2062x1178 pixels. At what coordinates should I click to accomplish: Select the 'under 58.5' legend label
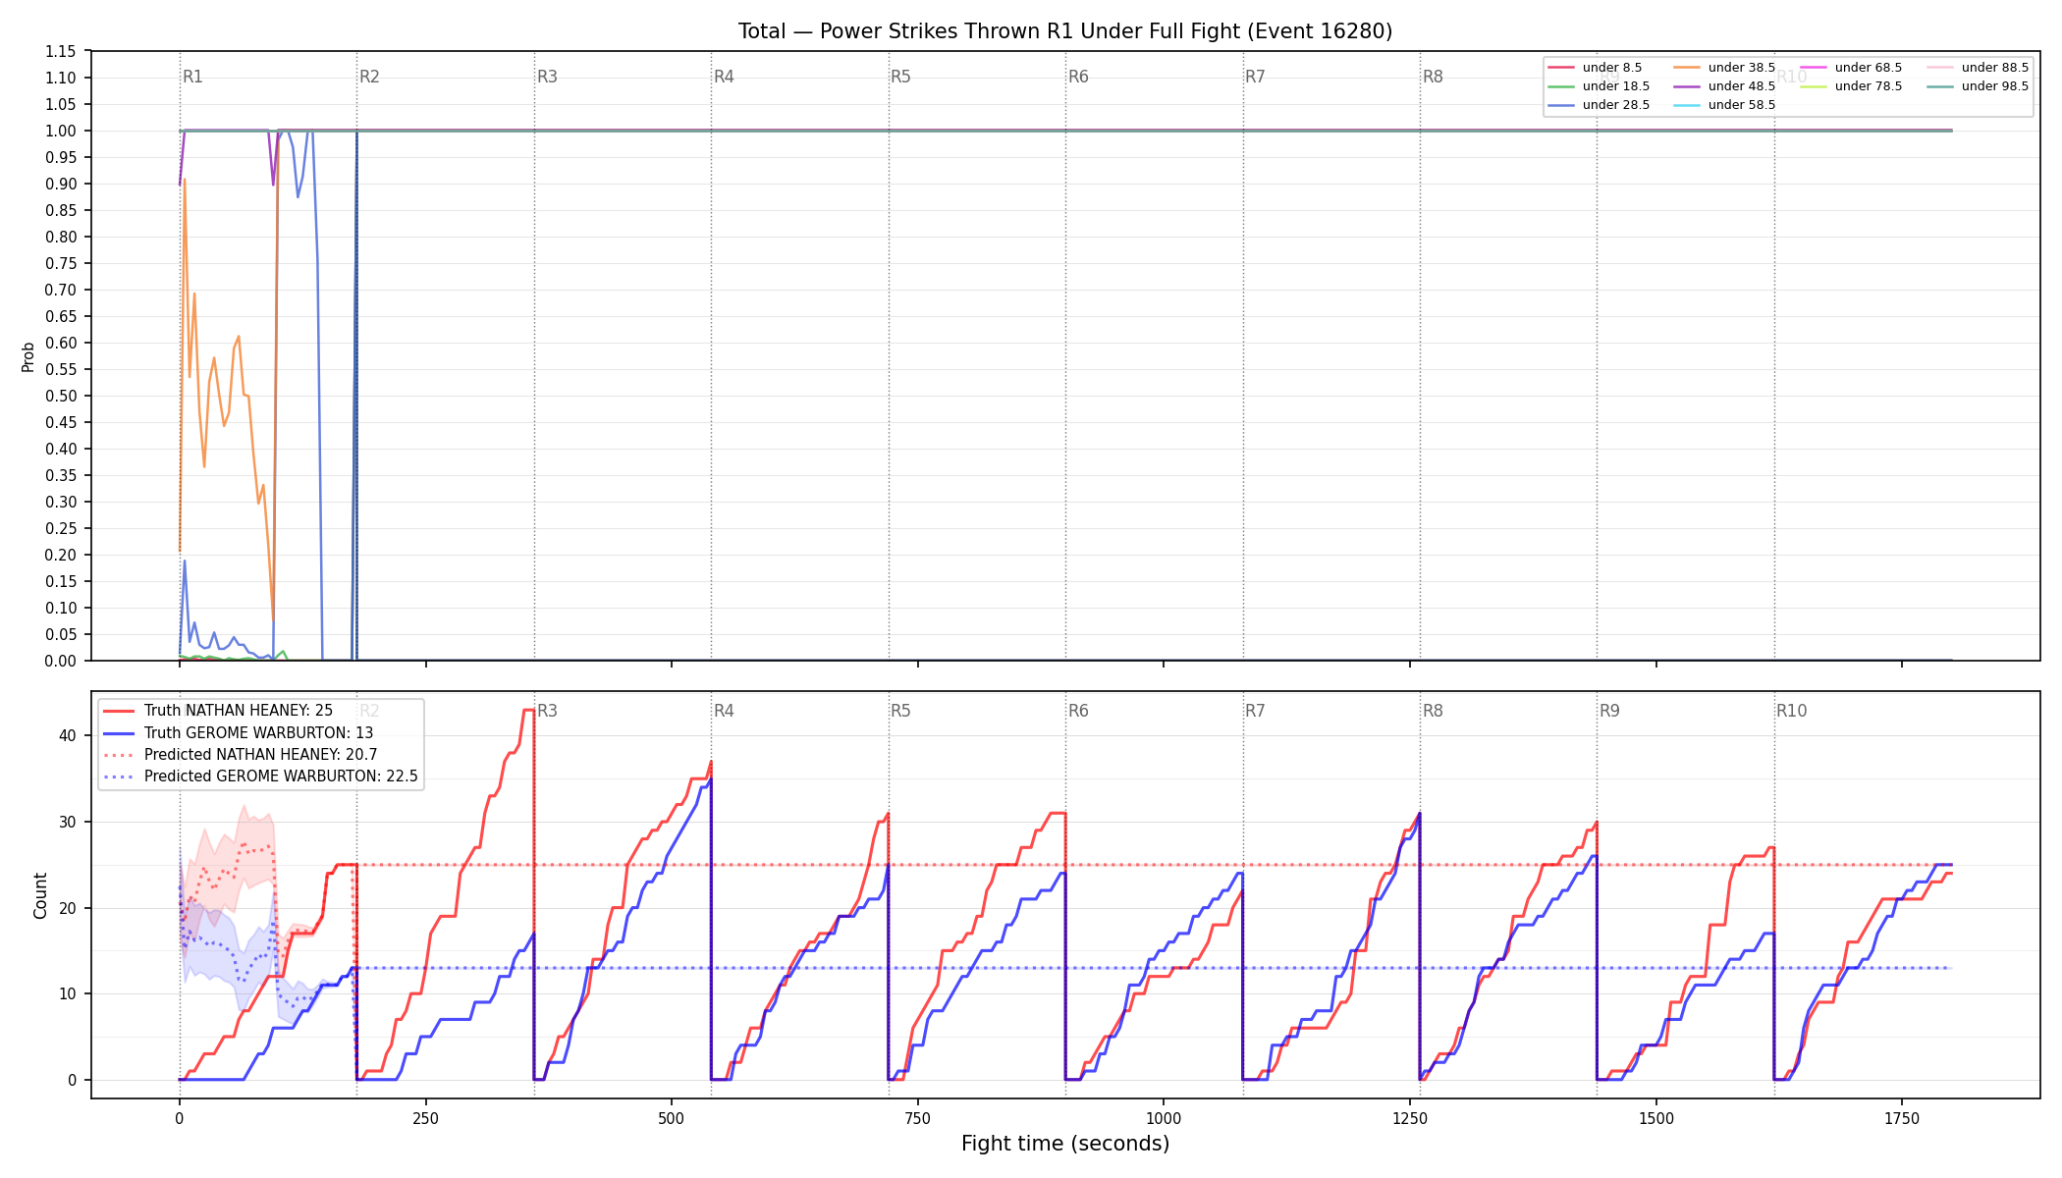[1742, 105]
